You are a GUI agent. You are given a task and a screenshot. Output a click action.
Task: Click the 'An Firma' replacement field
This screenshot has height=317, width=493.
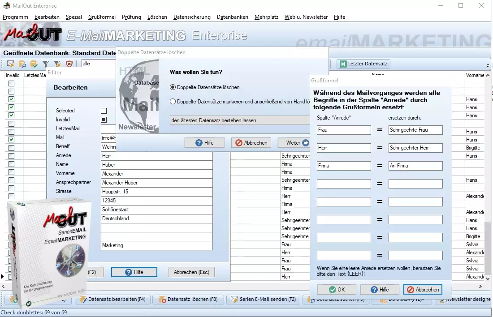point(415,166)
